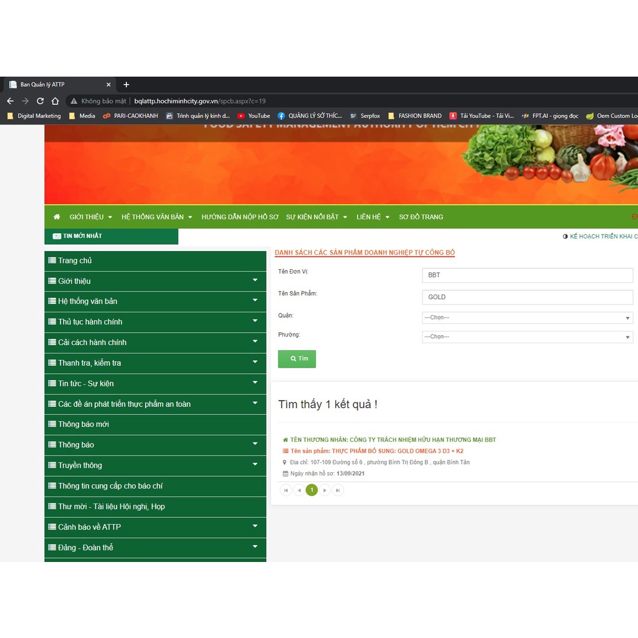This screenshot has height=638, width=638.
Task: Go to browser home page icon
Action: coord(55,101)
